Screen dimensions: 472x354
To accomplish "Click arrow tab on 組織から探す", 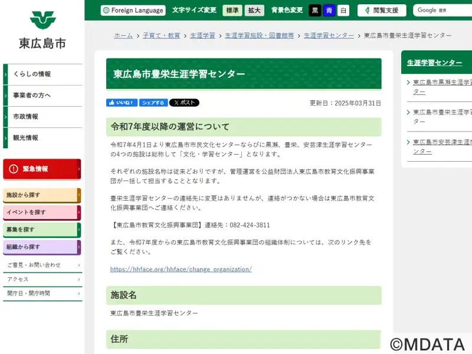I will point(79,247).
